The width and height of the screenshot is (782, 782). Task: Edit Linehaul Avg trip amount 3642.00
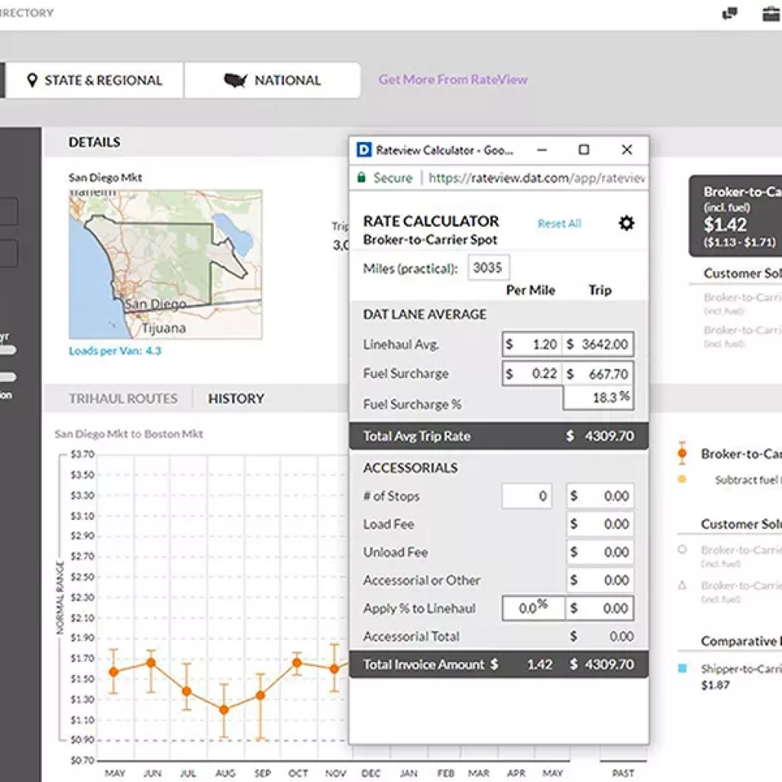[599, 344]
